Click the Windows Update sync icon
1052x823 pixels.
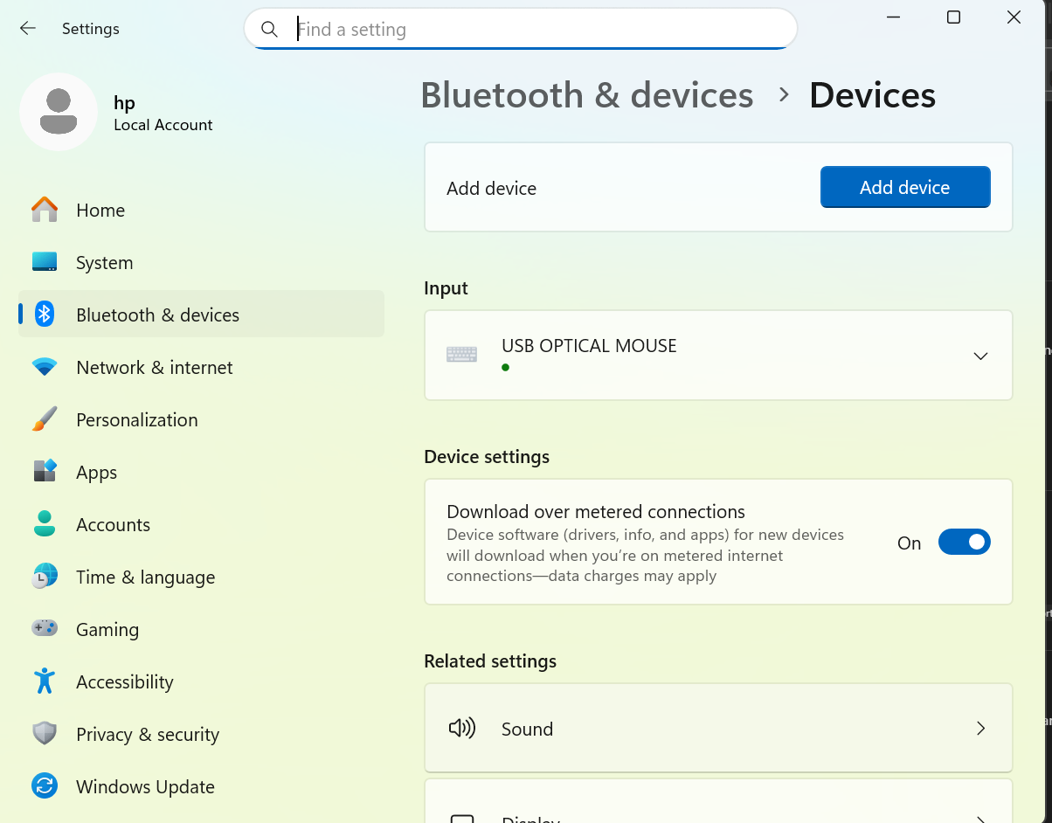(45, 786)
